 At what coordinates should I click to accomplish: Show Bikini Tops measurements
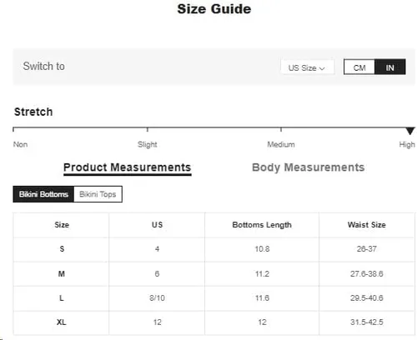(x=98, y=194)
